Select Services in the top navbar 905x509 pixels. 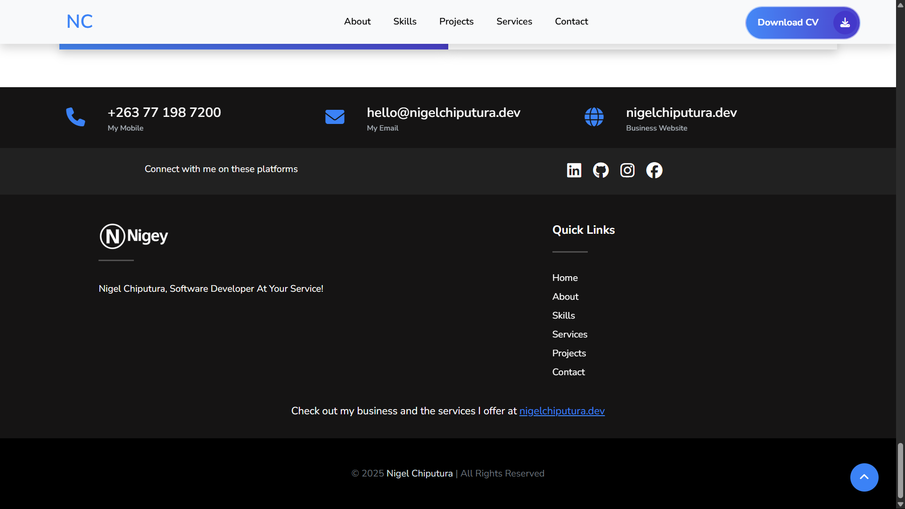point(514,22)
